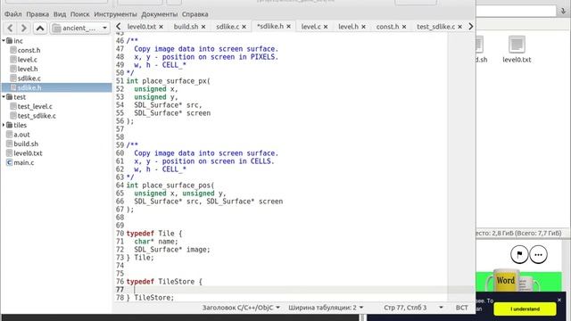The image size is (571, 321).
Task: Click the three-dots more icon in browser
Action: [538, 254]
